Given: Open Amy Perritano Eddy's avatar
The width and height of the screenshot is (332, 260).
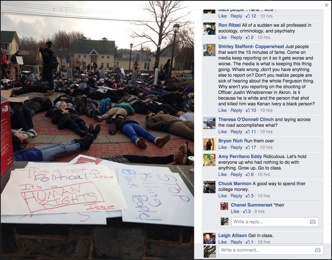Looking at the screenshot, I should pos(209,160).
